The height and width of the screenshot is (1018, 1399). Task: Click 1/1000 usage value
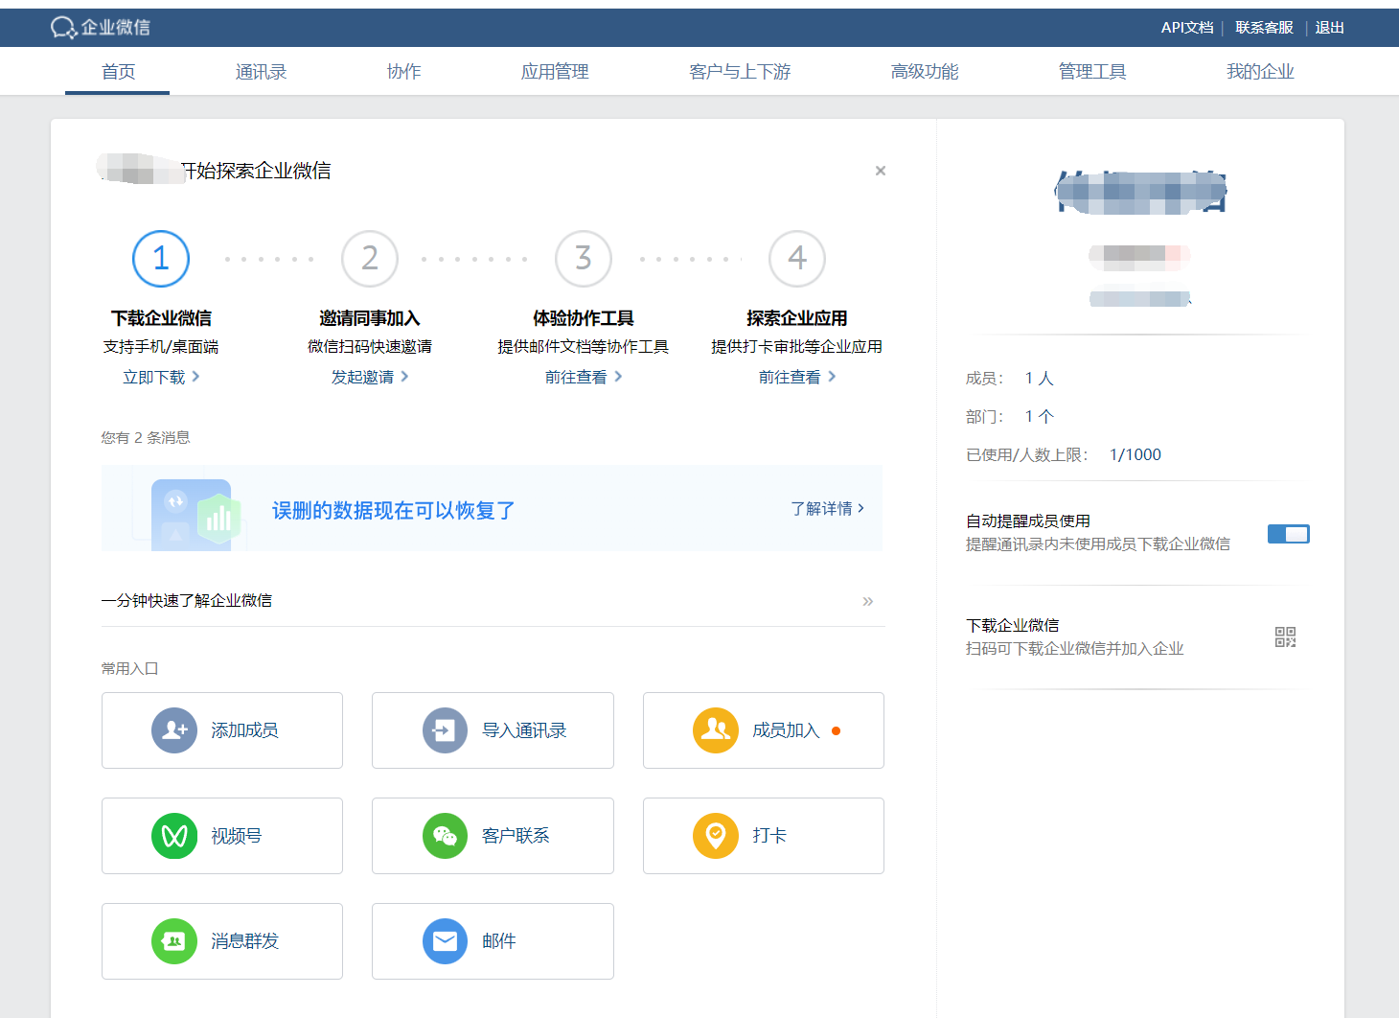(1135, 454)
